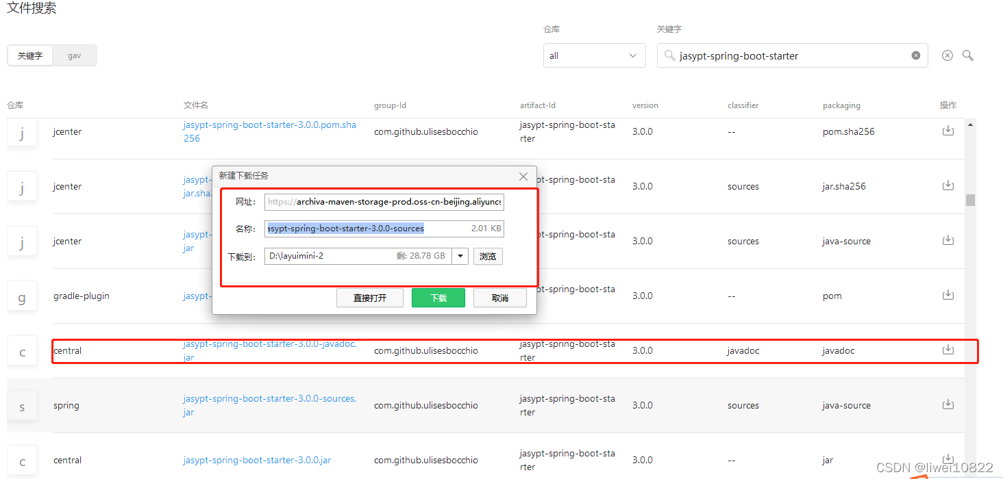The width and height of the screenshot is (1003, 479).
Task: Click javadoc classifier cell in central row
Action: tap(743, 350)
